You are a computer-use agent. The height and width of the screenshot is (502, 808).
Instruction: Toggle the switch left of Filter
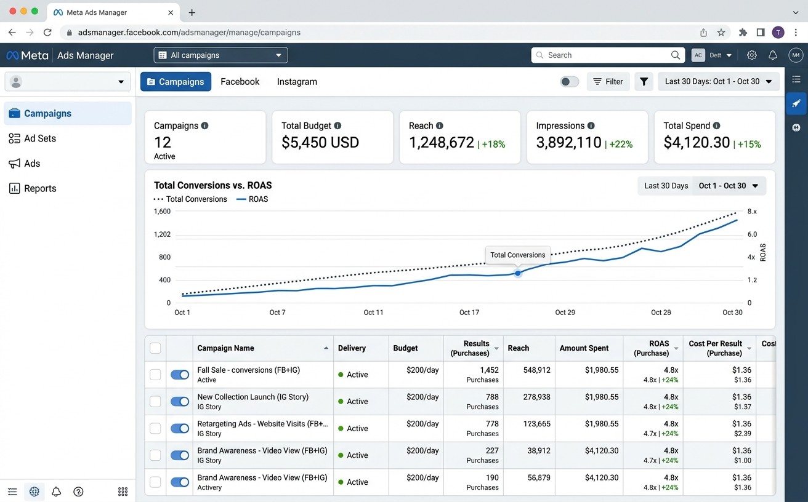[570, 82]
